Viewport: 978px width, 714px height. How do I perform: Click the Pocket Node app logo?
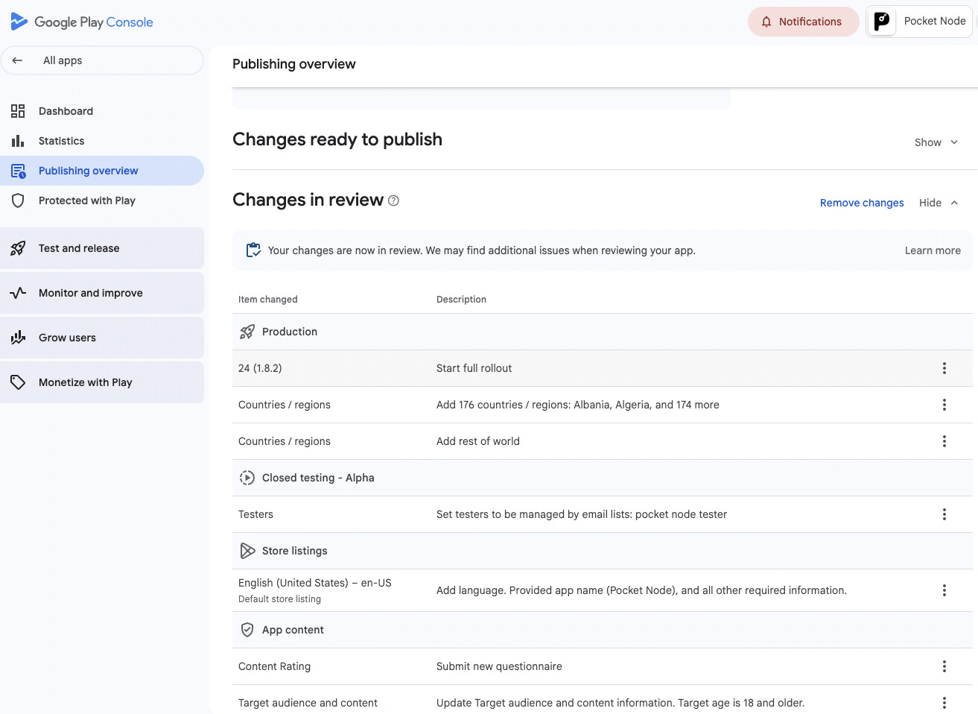882,21
